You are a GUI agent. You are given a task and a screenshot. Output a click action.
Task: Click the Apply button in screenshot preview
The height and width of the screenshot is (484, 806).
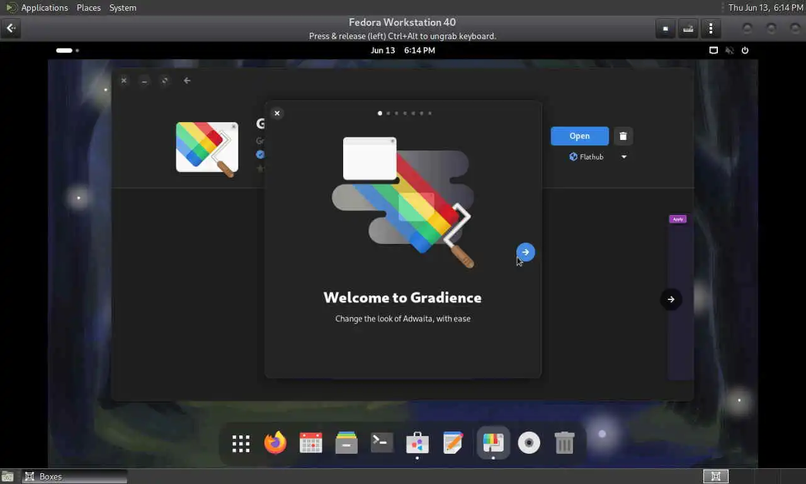678,219
